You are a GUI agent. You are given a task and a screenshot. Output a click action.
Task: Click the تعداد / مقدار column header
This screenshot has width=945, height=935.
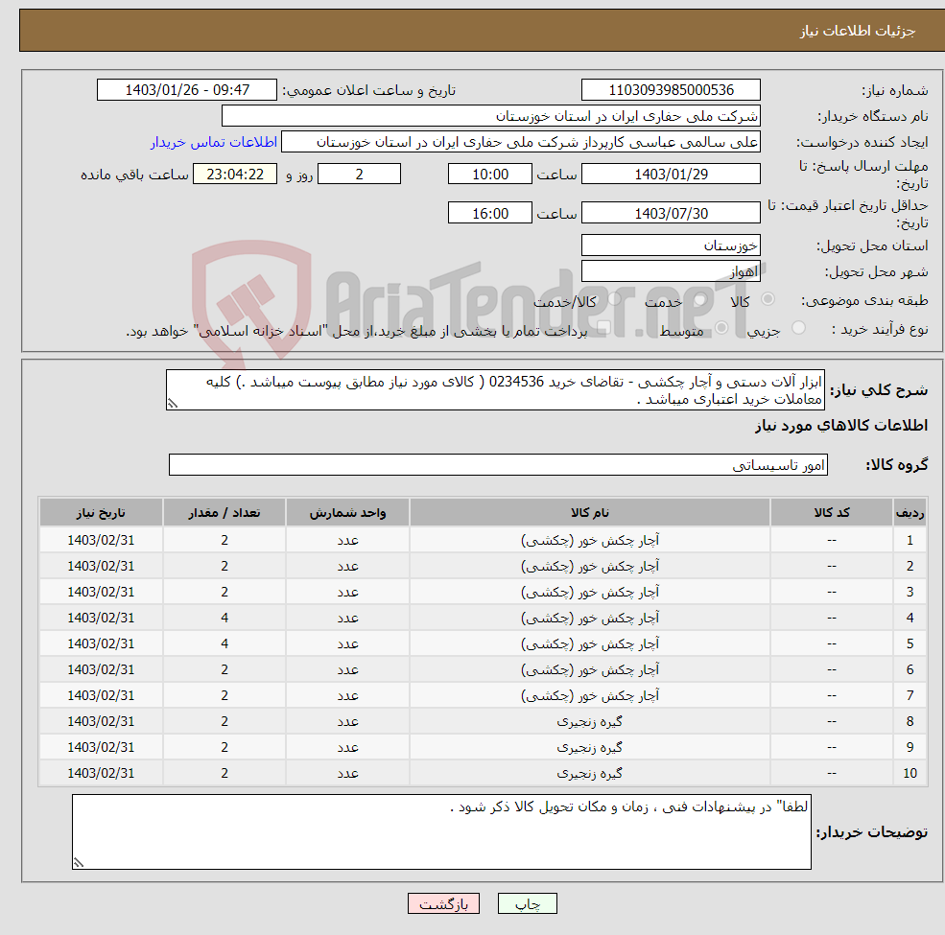click(x=224, y=513)
